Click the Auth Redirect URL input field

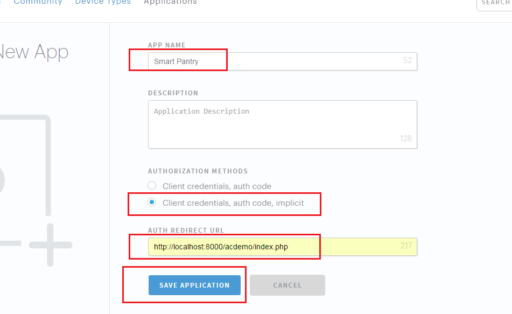pos(275,247)
